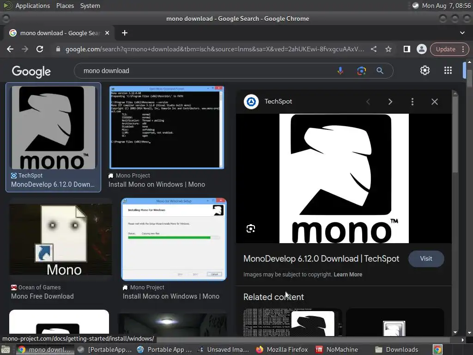Toggle the Chrome side panel
473x355 pixels.
(x=406, y=49)
